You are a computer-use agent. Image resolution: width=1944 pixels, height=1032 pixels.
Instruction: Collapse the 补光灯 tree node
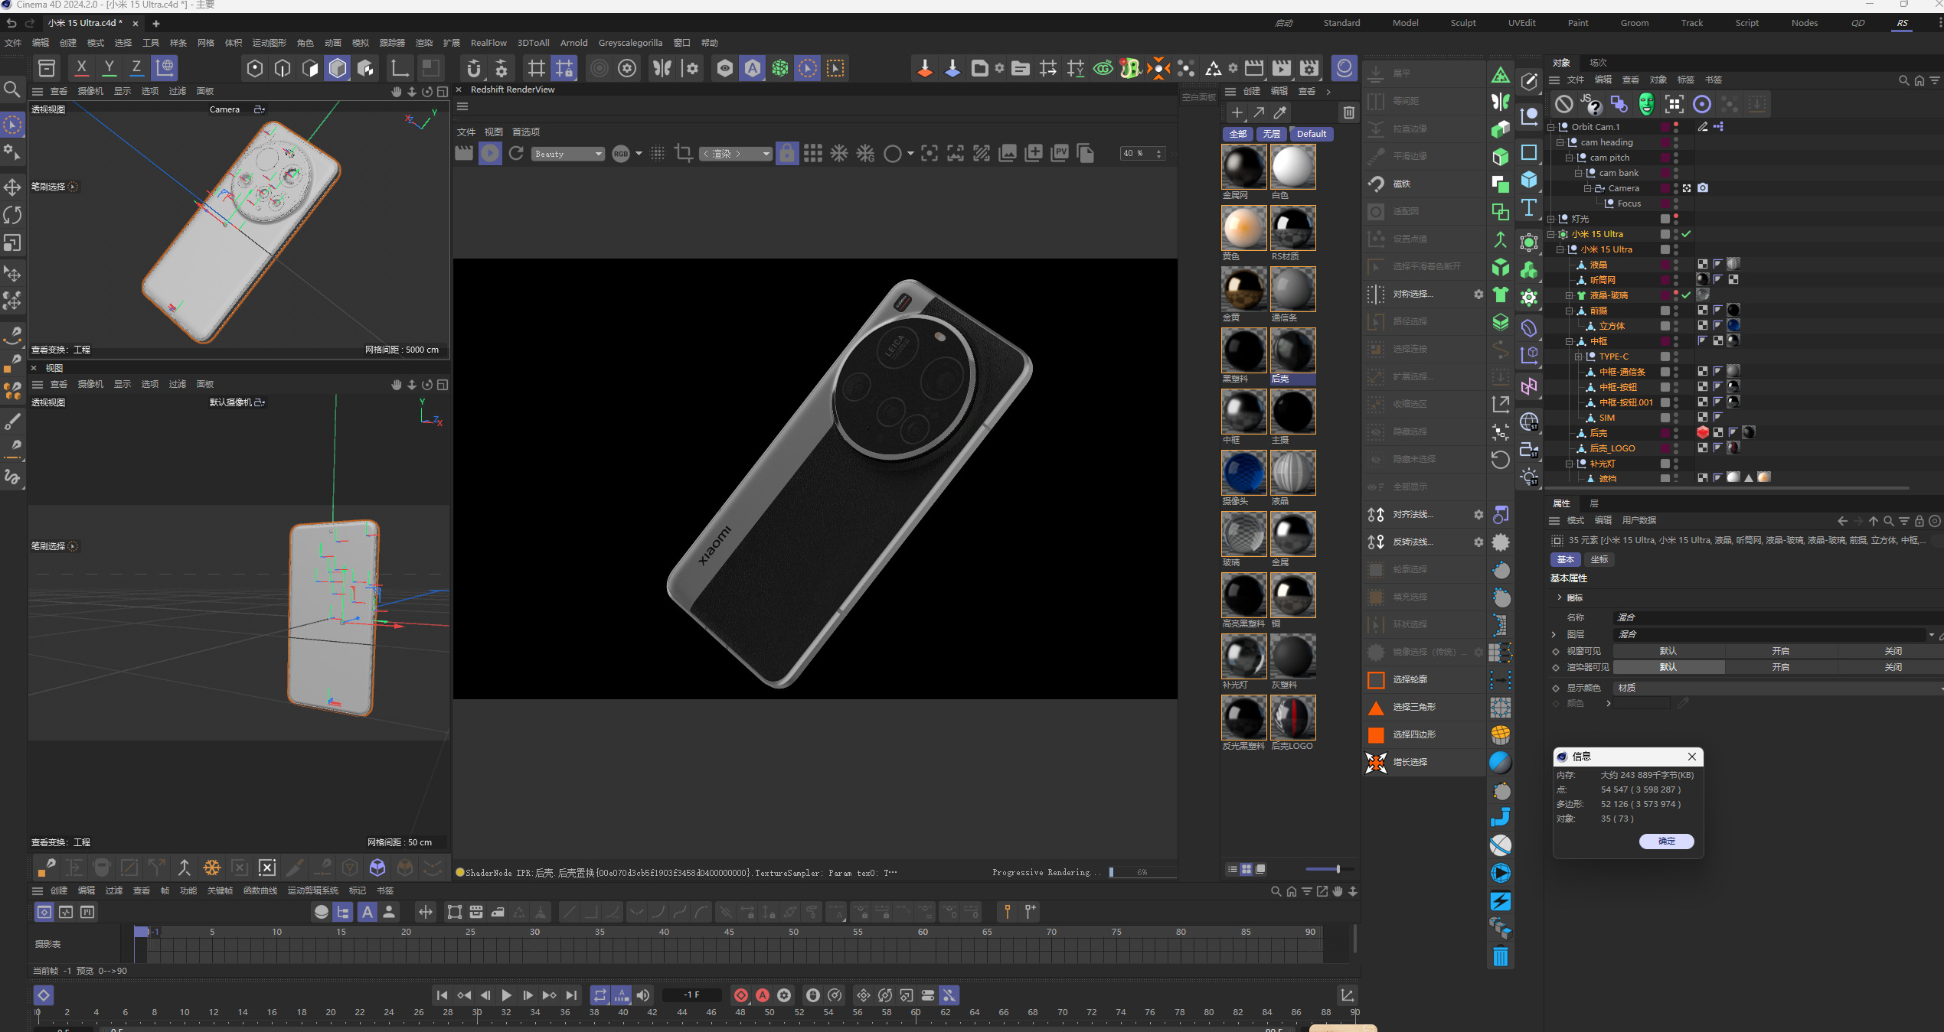coord(1570,464)
